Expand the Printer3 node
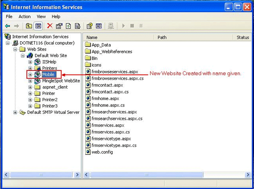 30,106
